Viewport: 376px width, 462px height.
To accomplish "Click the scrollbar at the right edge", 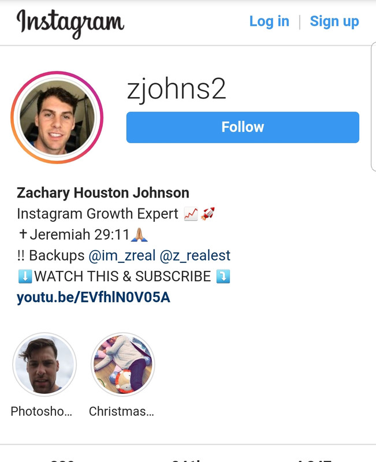I will tap(373, 107).
